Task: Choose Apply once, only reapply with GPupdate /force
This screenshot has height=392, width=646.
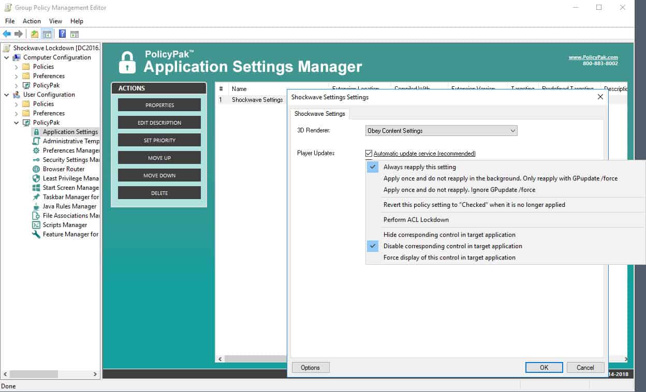Action: point(505,178)
